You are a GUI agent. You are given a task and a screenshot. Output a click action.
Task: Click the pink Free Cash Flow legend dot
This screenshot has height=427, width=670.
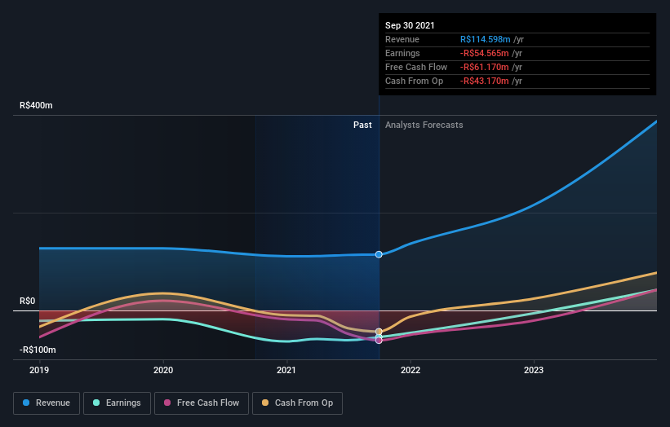point(167,403)
